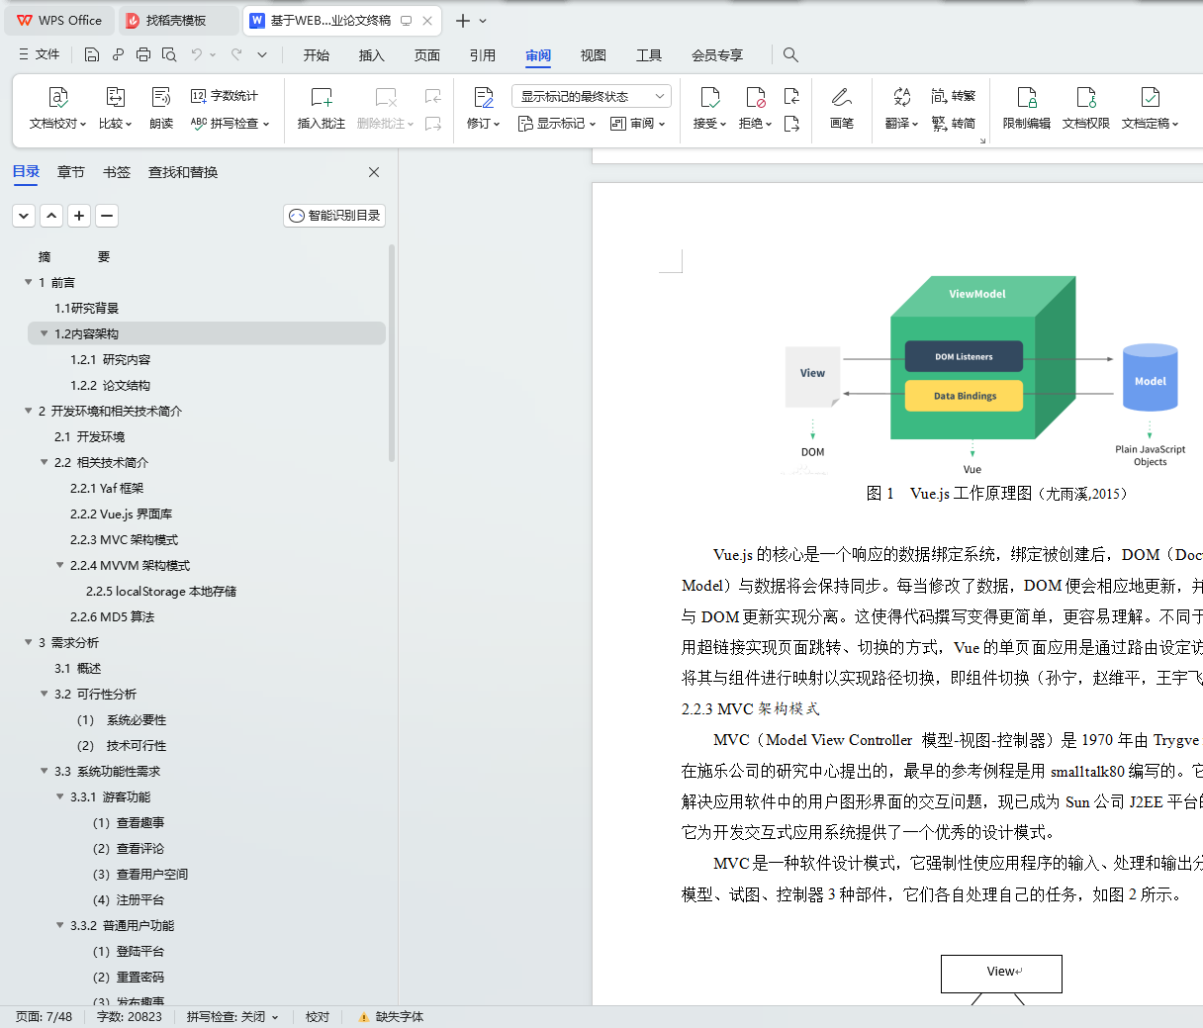The height and width of the screenshot is (1028, 1203).
Task: Click the previous change icon beside 接受
Action: pyautogui.click(x=791, y=96)
